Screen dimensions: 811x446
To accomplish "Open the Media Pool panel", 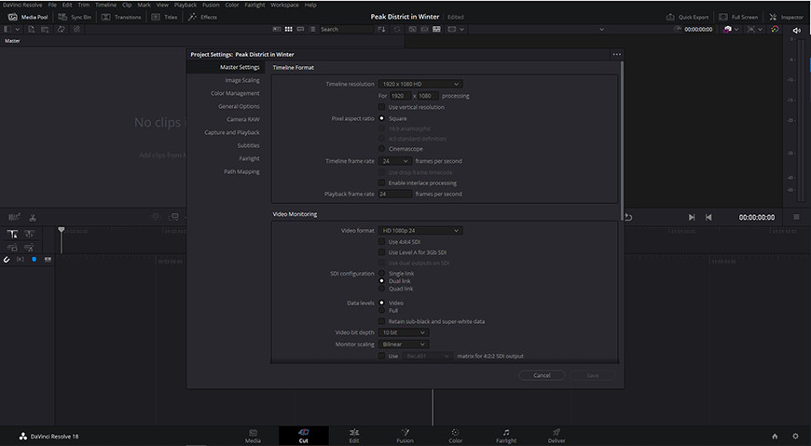I will 28,17.
